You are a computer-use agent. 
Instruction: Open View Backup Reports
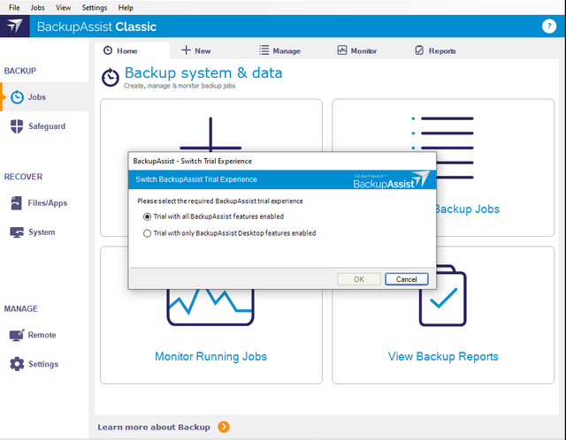pyautogui.click(x=443, y=356)
